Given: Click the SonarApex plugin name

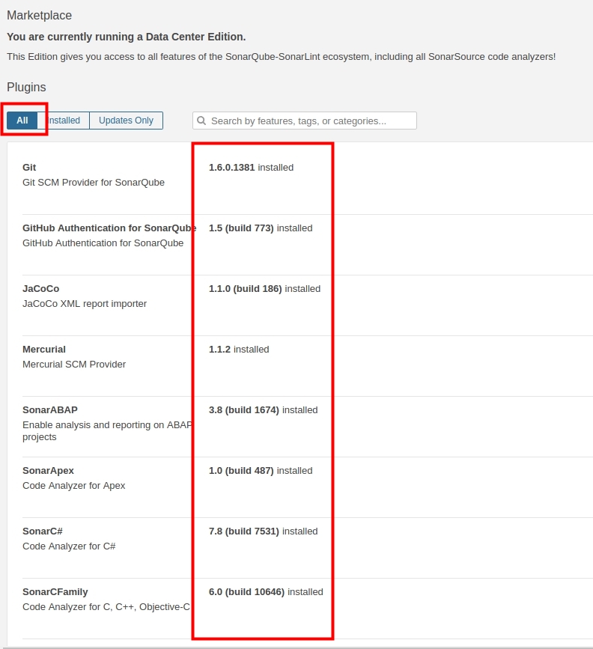Looking at the screenshot, I should click(x=48, y=471).
